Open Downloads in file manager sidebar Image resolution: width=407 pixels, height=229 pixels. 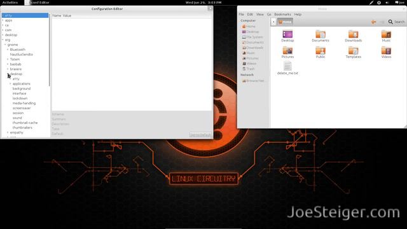click(x=252, y=48)
